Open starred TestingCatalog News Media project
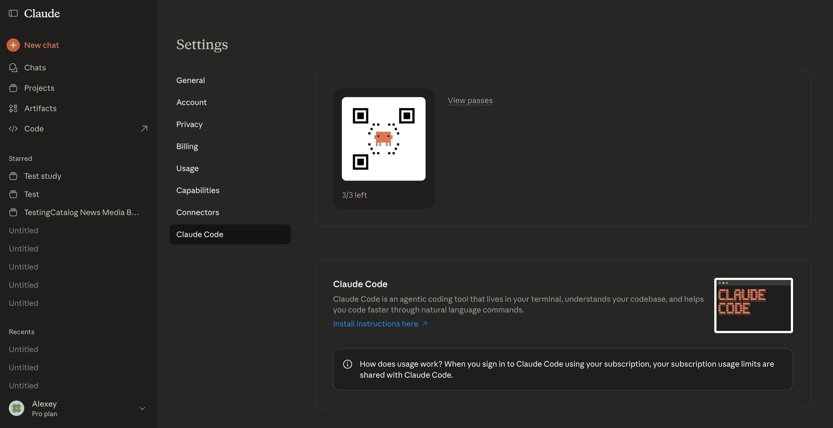 81,212
